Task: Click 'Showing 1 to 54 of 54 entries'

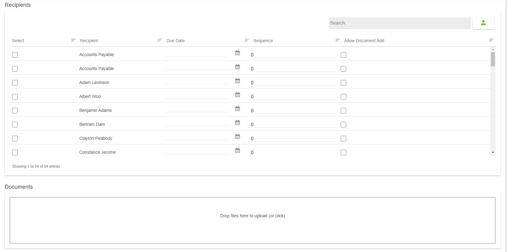Action: 36,166
